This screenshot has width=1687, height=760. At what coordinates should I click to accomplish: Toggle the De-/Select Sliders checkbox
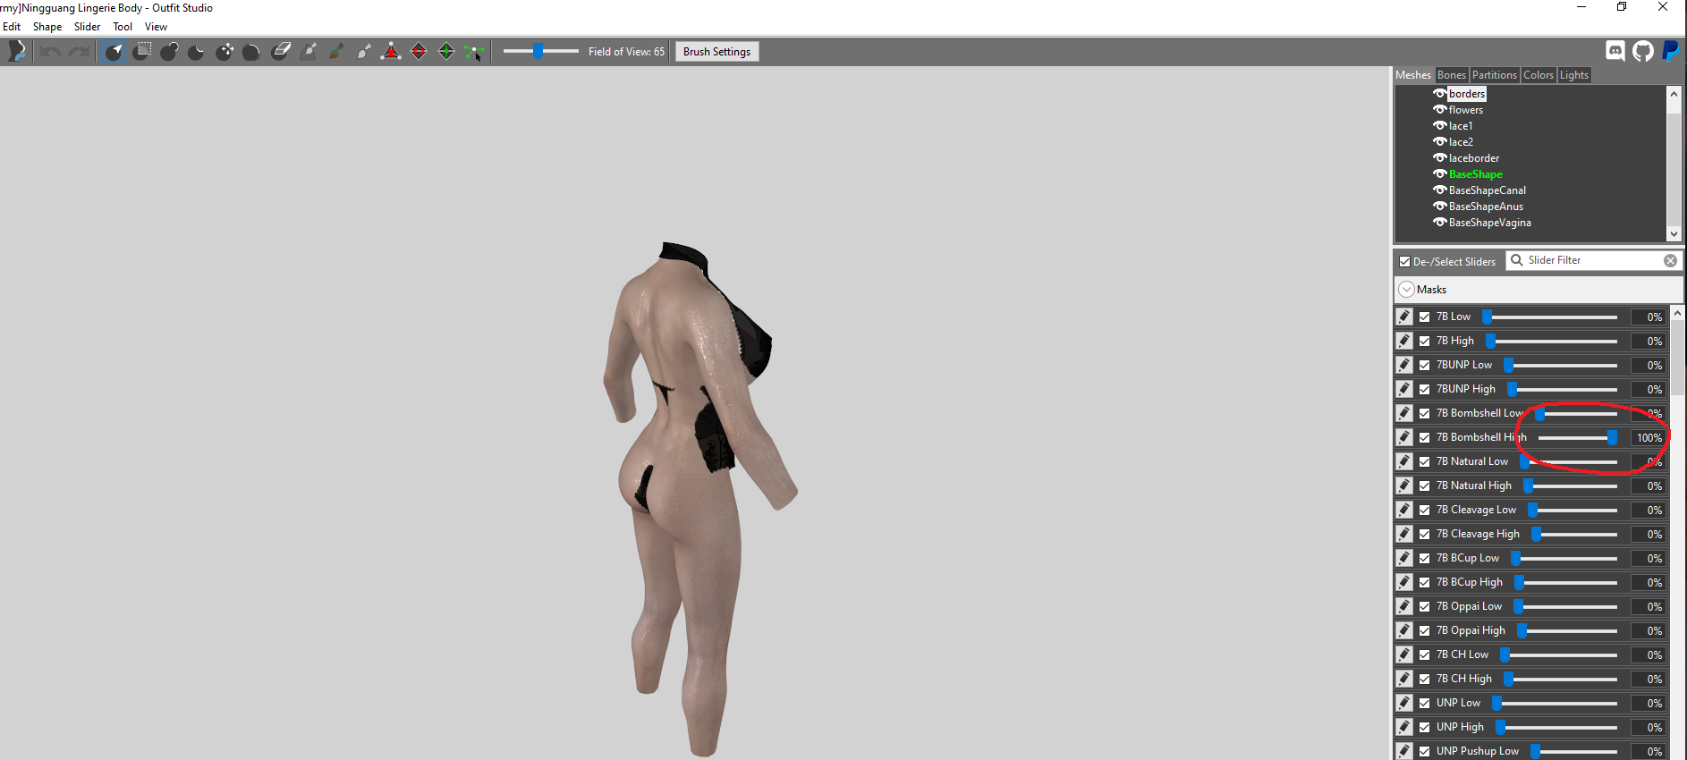[1405, 262]
